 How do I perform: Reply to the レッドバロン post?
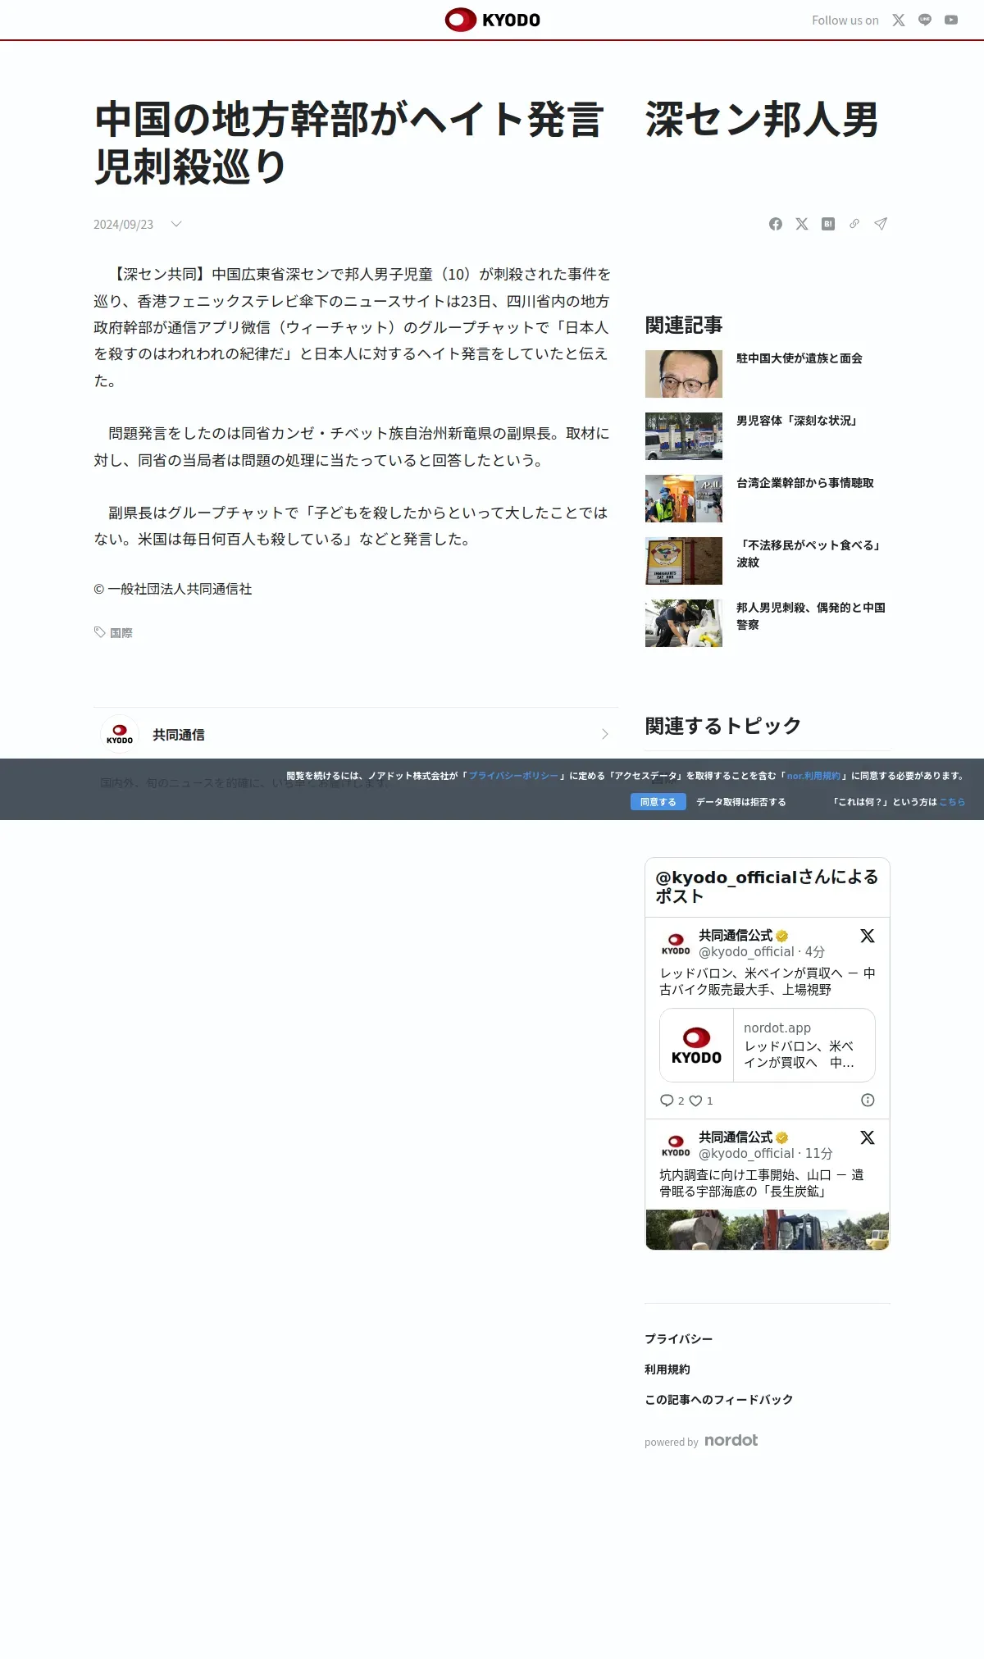[667, 1101]
